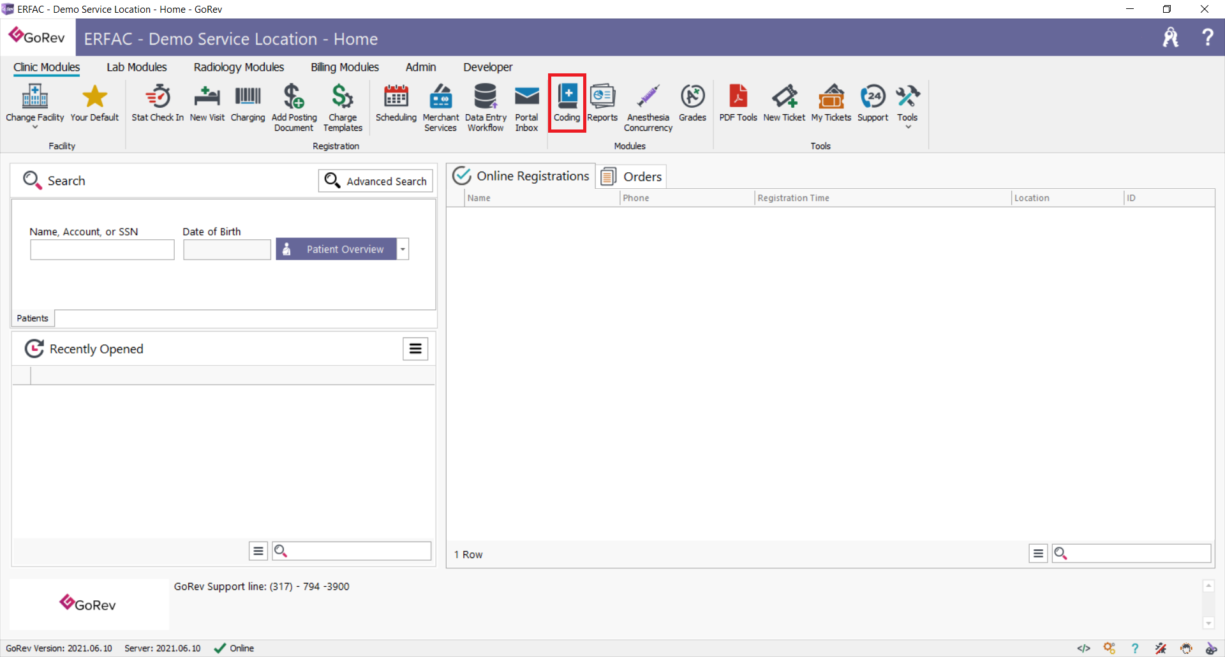
Task: Launch PDF Tools
Action: point(738,103)
